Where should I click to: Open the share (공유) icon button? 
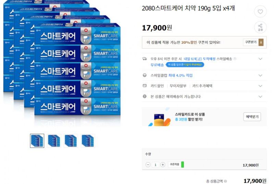[260, 27]
